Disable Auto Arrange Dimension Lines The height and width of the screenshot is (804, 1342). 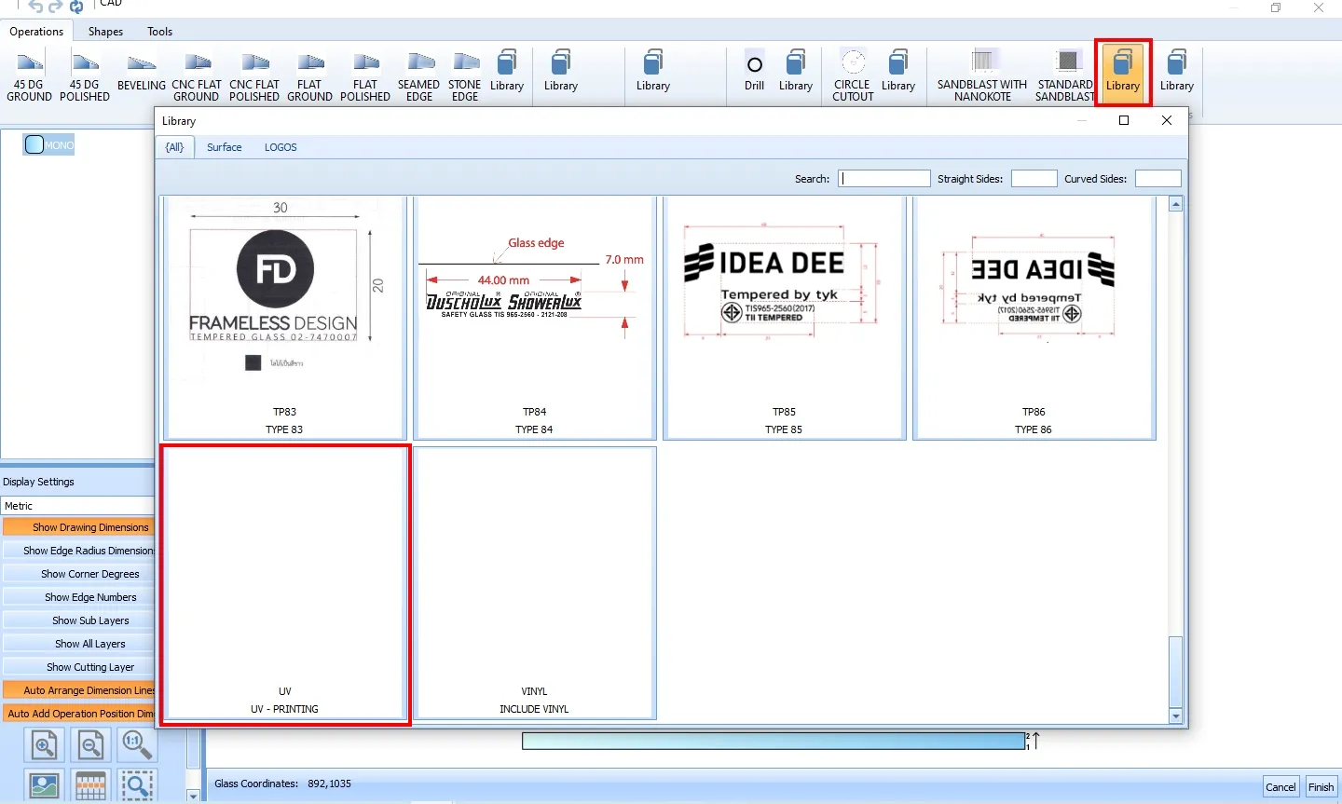point(79,690)
